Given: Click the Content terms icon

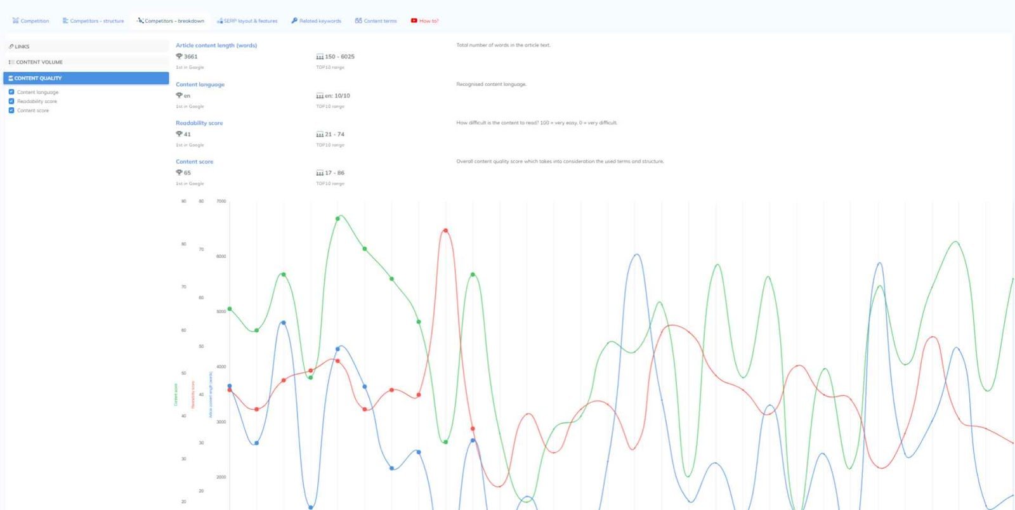Looking at the screenshot, I should pos(358,21).
